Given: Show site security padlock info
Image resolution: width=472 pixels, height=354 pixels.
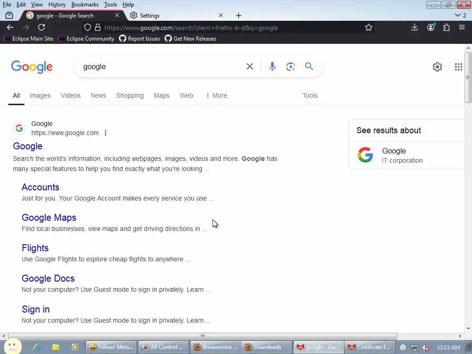Looking at the screenshot, I should (x=98, y=28).
